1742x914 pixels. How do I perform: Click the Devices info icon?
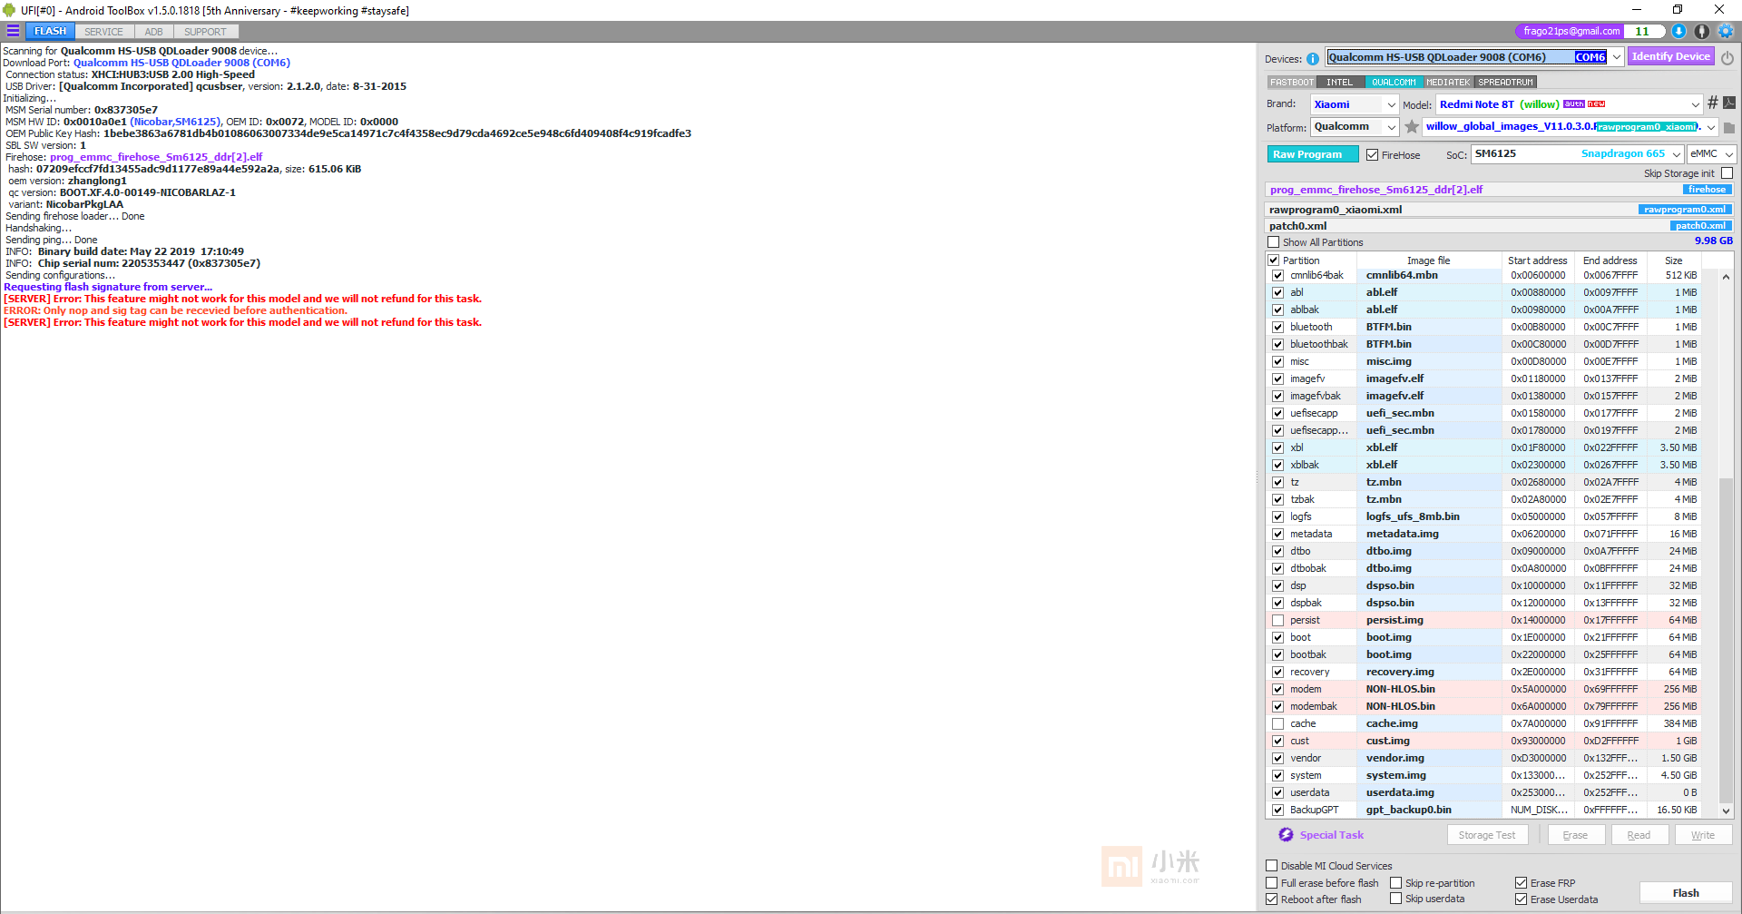point(1313,59)
